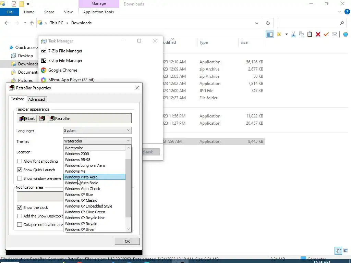Select the 8,445 KB Application file row

point(214,141)
